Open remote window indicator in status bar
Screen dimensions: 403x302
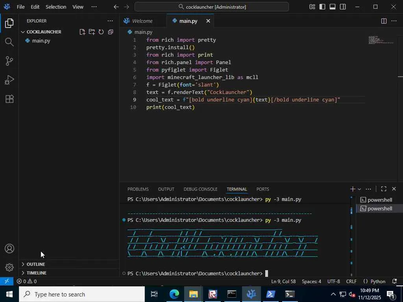coord(7,282)
